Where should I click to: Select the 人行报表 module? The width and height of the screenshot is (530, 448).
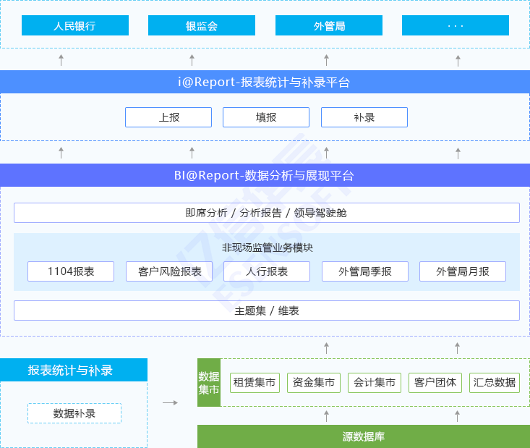[x=267, y=271]
